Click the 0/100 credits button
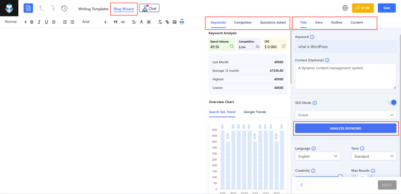Viewport: 401px width, 194px height. pos(363,8)
